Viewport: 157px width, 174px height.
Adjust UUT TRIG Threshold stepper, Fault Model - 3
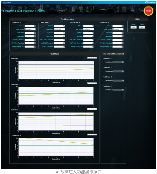tap(94, 40)
